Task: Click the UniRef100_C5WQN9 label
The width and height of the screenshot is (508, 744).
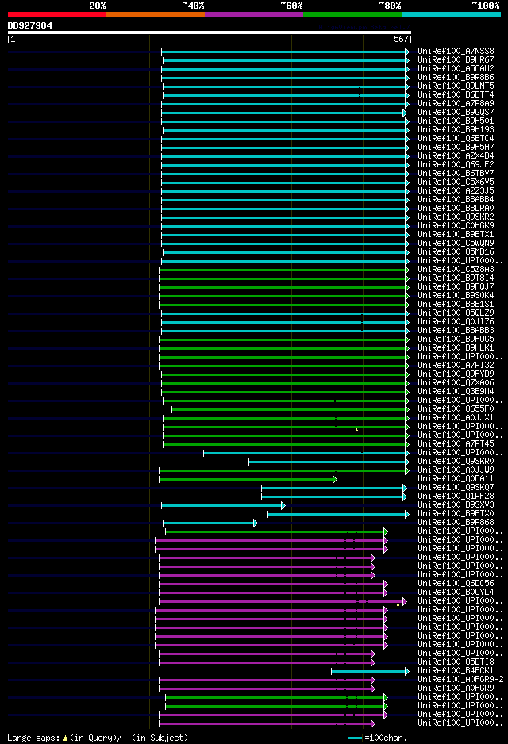Action: 456,243
